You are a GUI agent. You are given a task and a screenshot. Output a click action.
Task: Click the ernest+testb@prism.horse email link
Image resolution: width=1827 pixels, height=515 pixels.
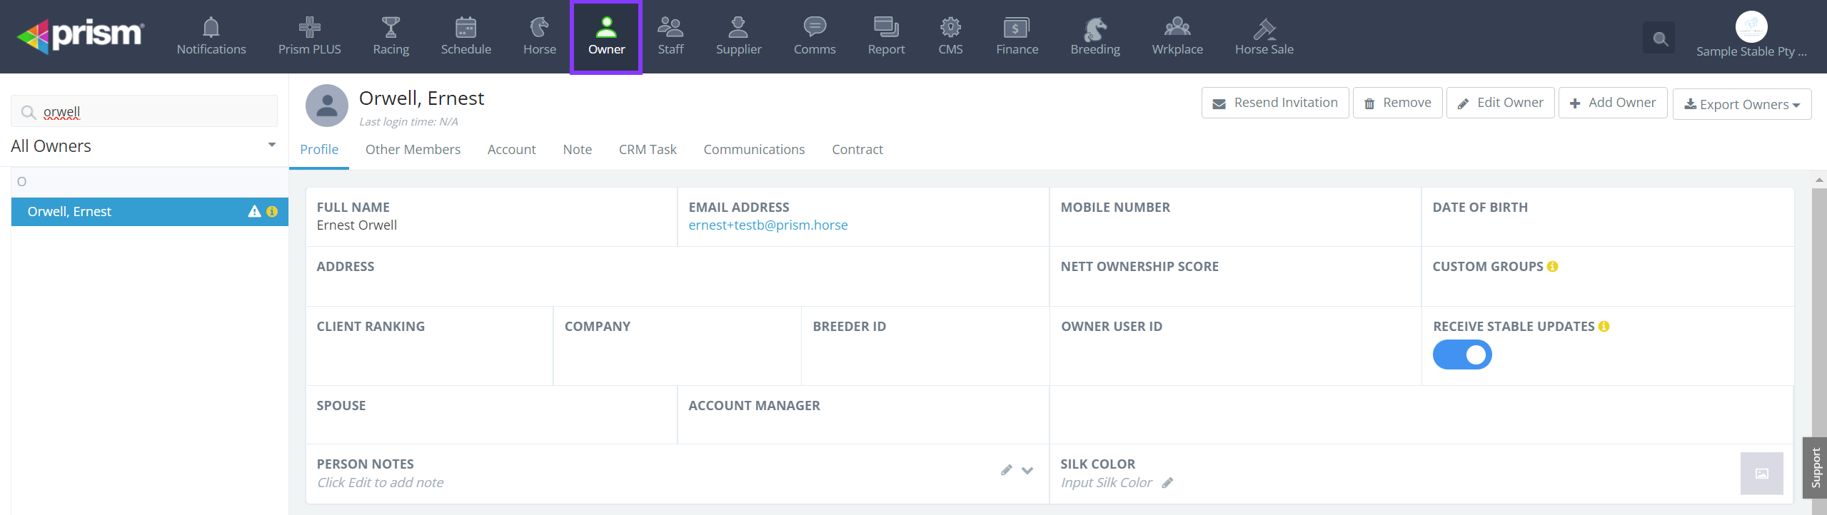coord(767,225)
